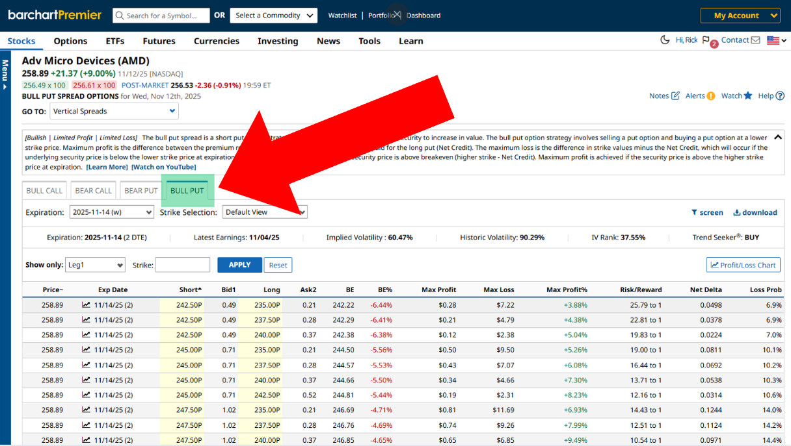The width and height of the screenshot is (791, 446).
Task: Switch to the BEAR CALL tab
Action: click(94, 191)
